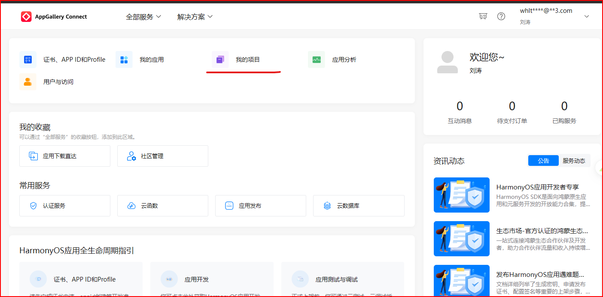This screenshot has width=603, height=297.
Task: Open the 应用分析 label
Action: tap(344, 60)
